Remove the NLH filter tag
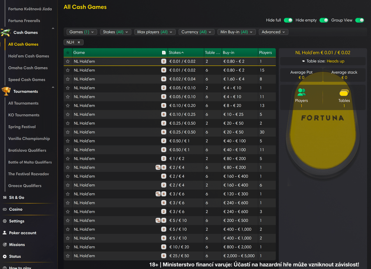 79,42
